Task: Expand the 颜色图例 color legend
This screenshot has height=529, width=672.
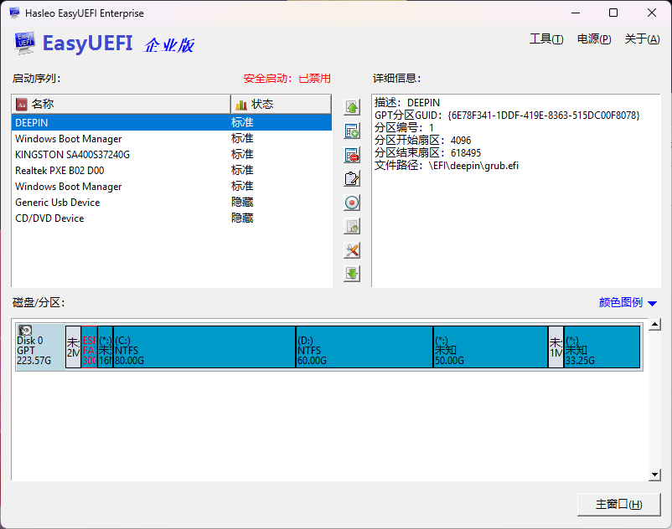Action: tap(628, 303)
